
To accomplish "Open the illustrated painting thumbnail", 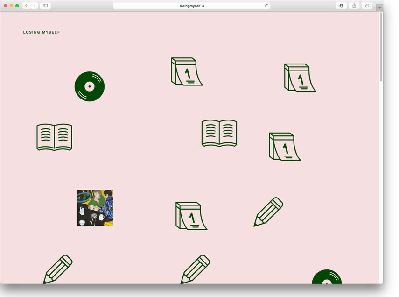I will 95,208.
